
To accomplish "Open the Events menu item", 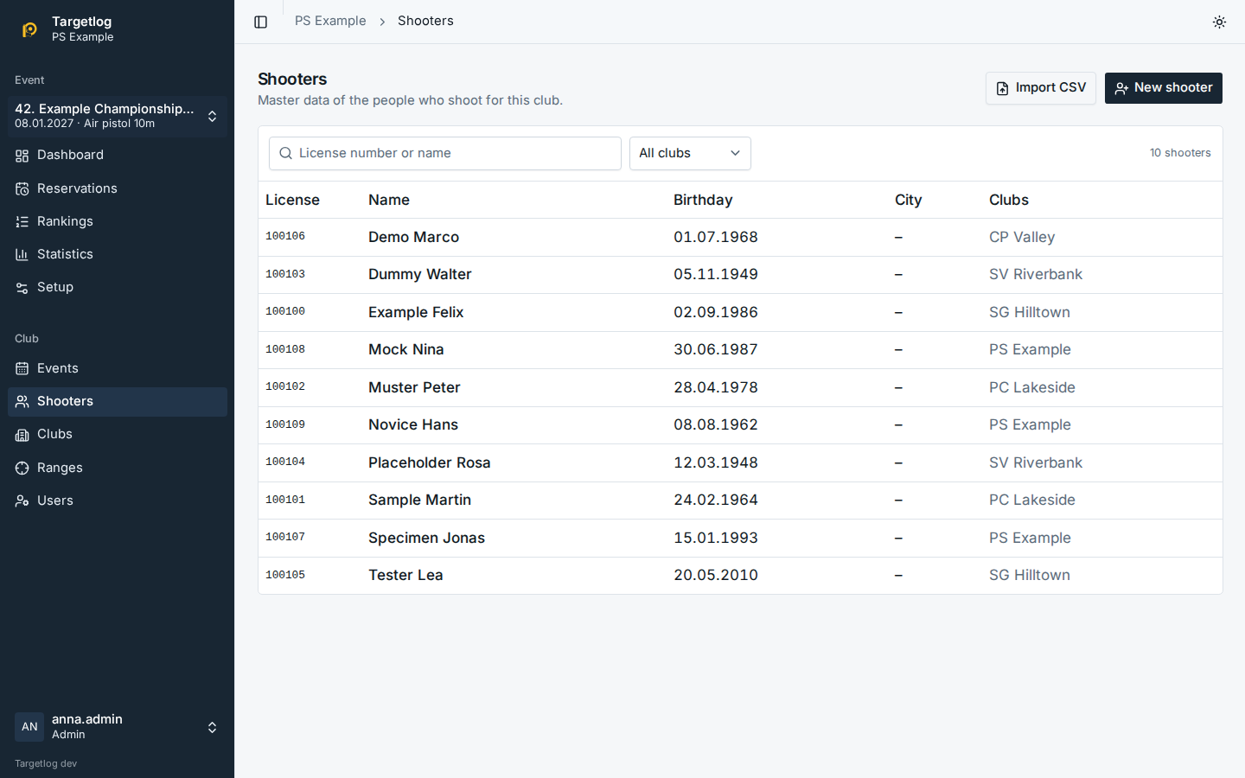I will pos(118,369).
